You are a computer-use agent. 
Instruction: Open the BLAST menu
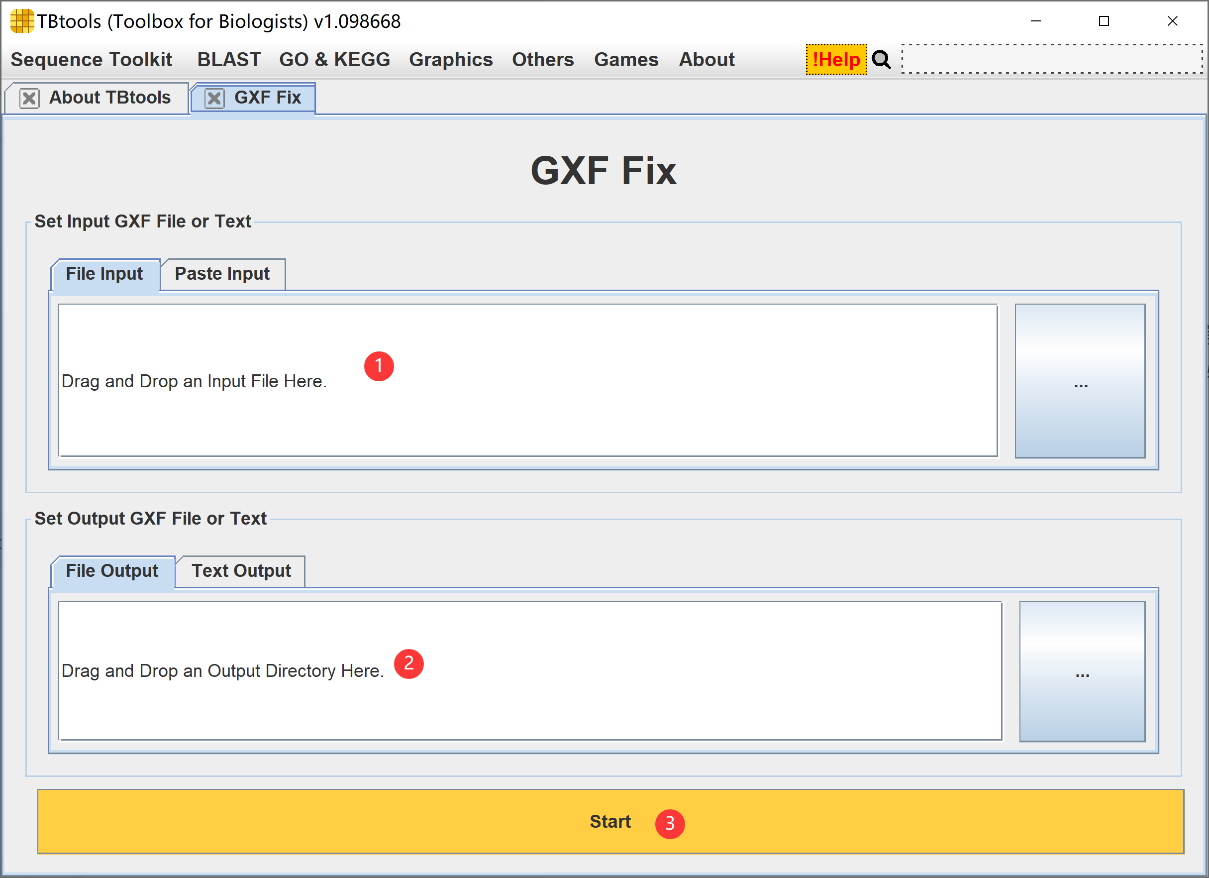(229, 60)
